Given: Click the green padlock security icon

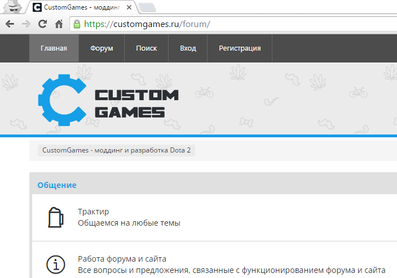Looking at the screenshot, I should coord(77,24).
